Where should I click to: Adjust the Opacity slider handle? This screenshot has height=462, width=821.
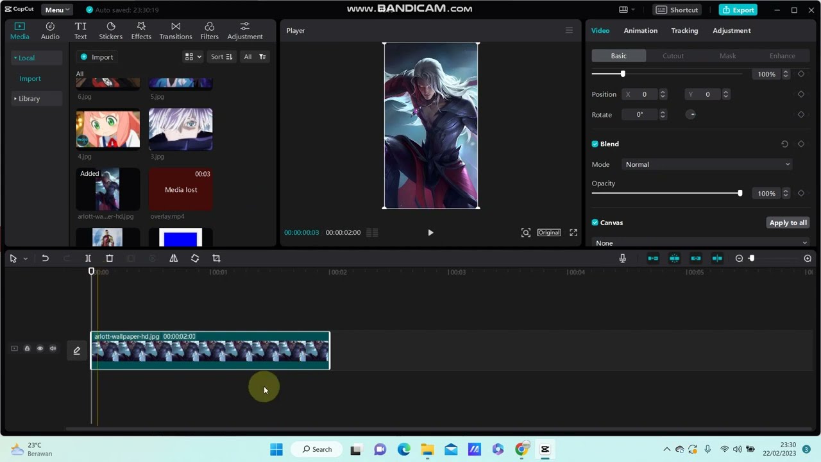(x=740, y=193)
